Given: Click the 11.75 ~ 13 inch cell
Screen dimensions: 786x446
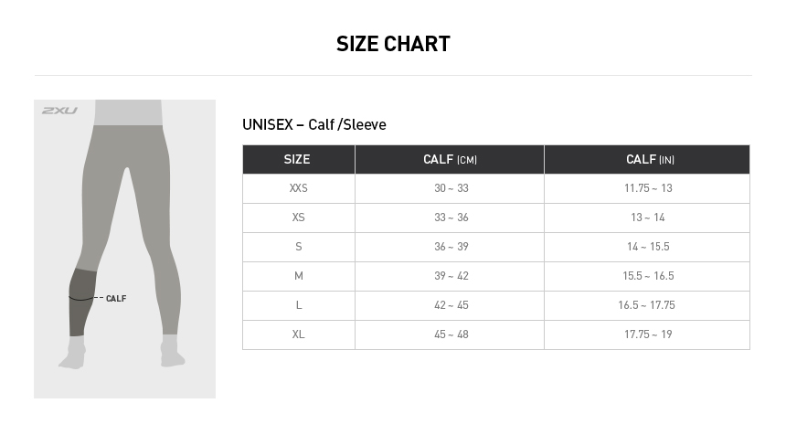Looking at the screenshot, I should (x=648, y=188).
